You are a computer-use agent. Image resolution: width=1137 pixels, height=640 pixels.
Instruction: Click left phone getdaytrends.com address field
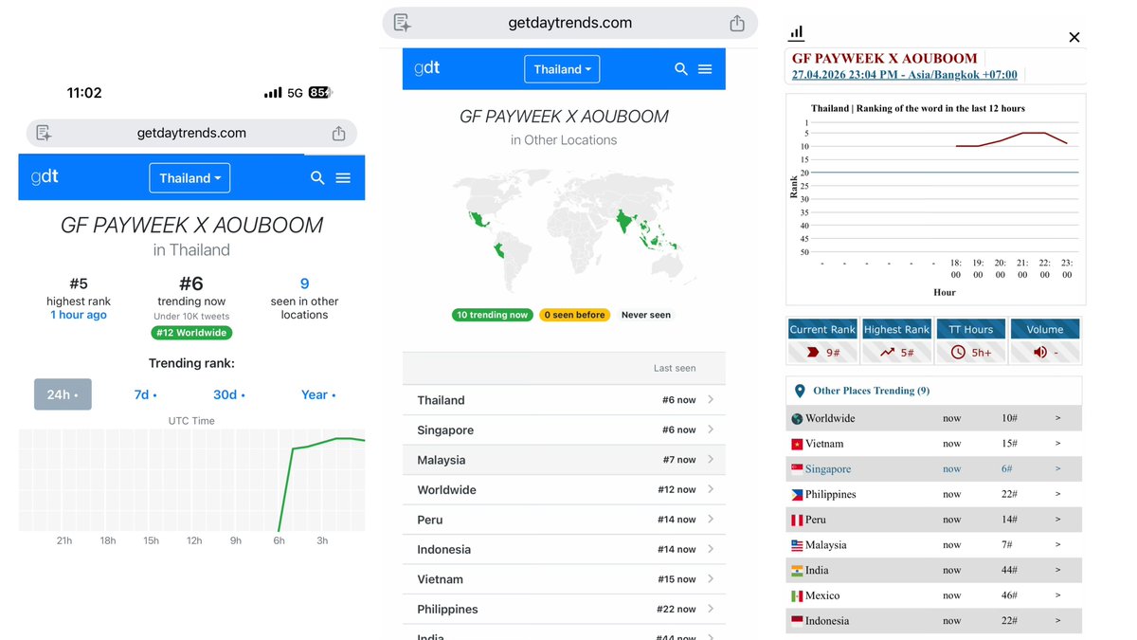pyautogui.click(x=191, y=134)
